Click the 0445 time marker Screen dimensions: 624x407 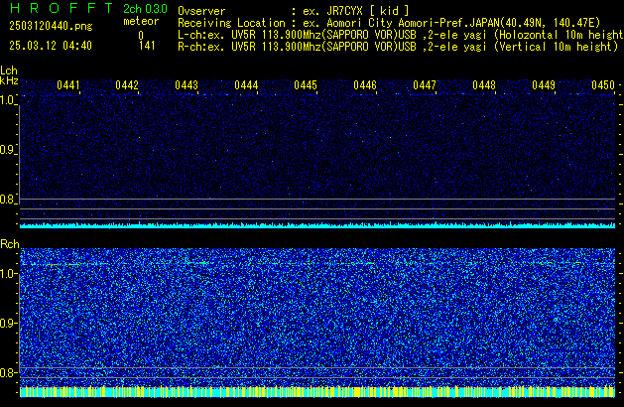pyautogui.click(x=306, y=85)
